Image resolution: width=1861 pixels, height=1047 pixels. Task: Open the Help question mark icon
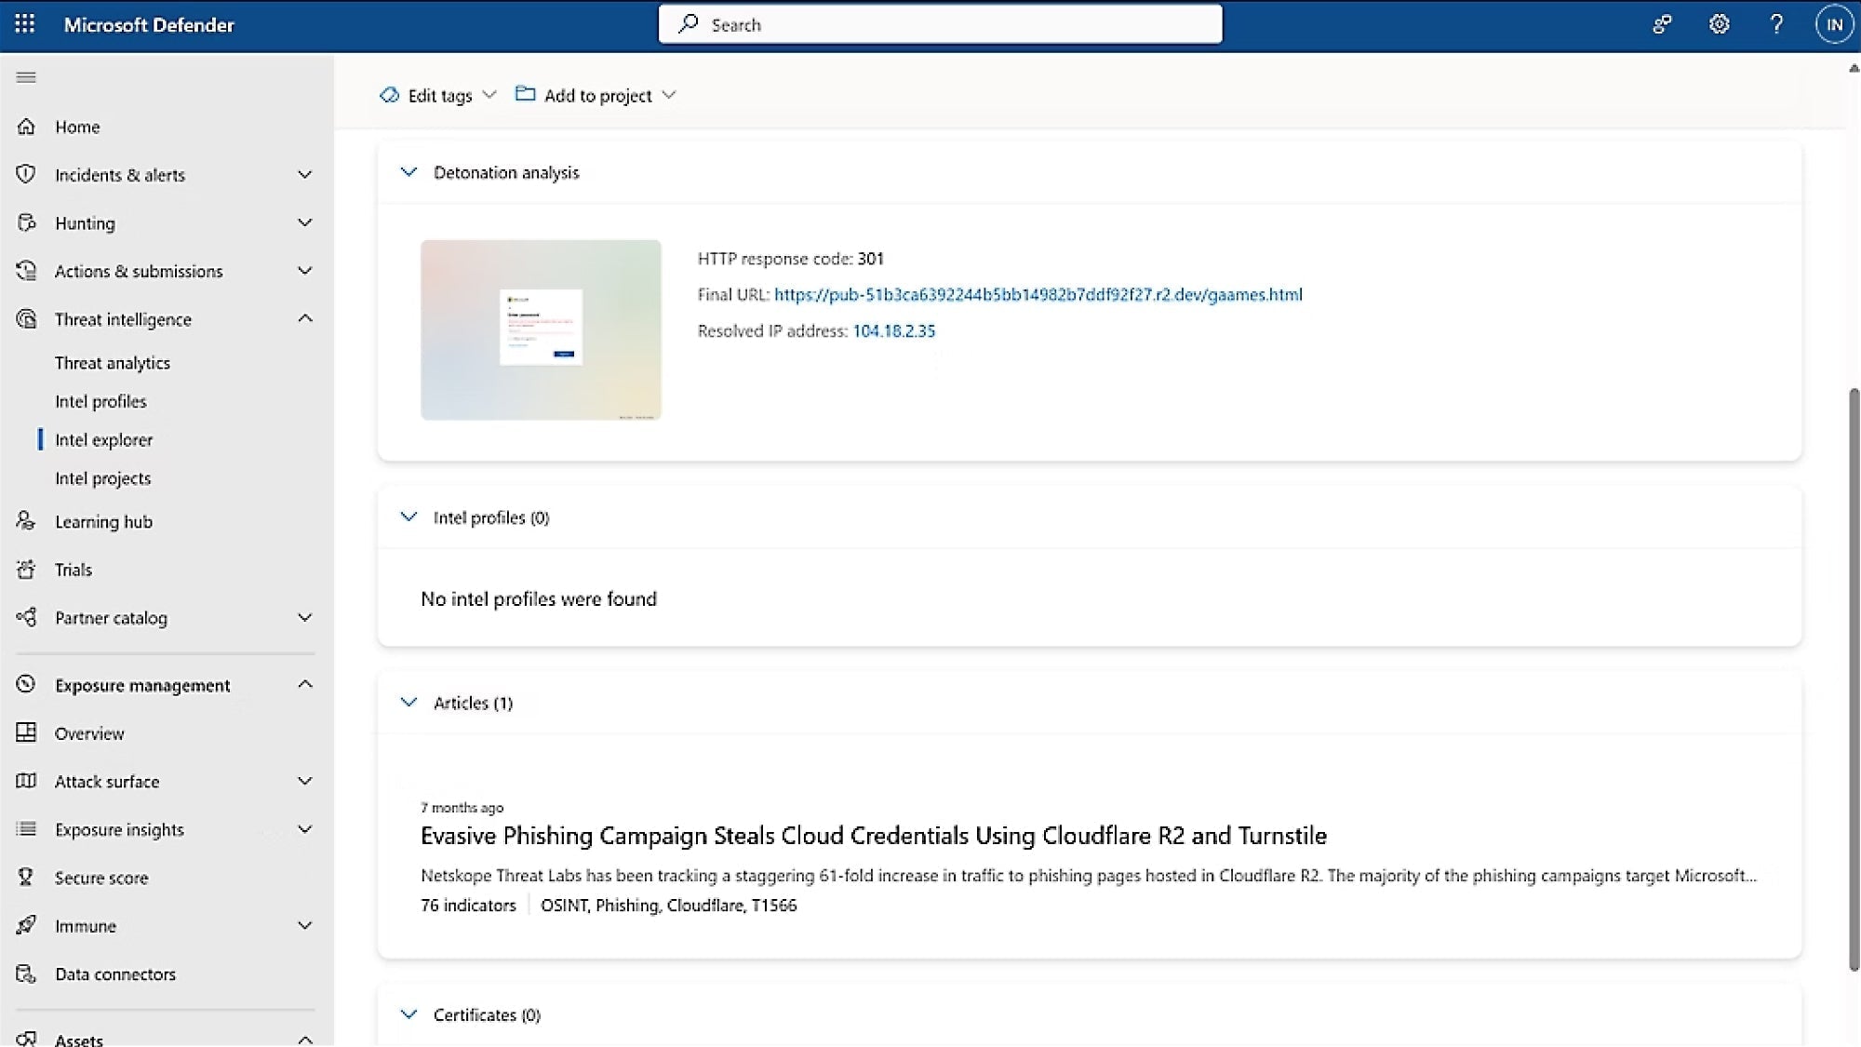click(1776, 24)
